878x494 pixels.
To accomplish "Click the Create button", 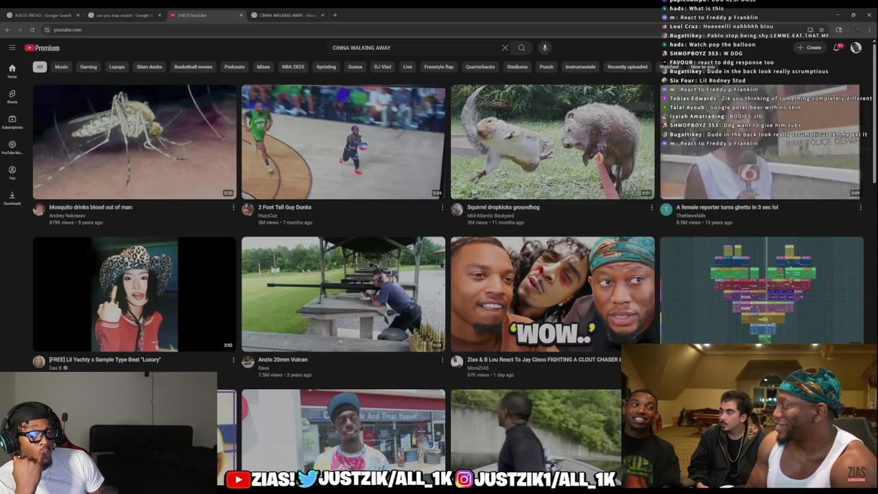I will click(x=810, y=48).
